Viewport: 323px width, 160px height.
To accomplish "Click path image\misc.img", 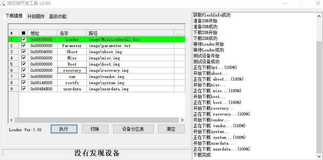I will point(104,58).
